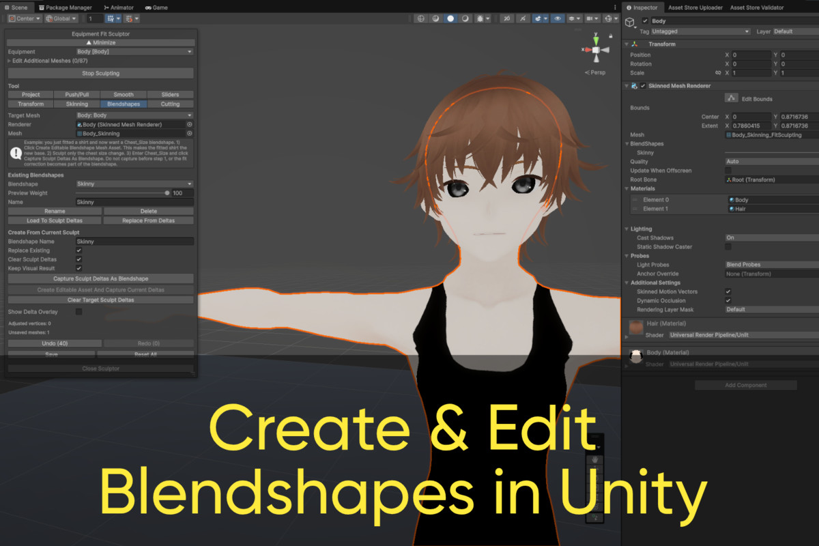Collapse the Transform component foldout

(627, 44)
